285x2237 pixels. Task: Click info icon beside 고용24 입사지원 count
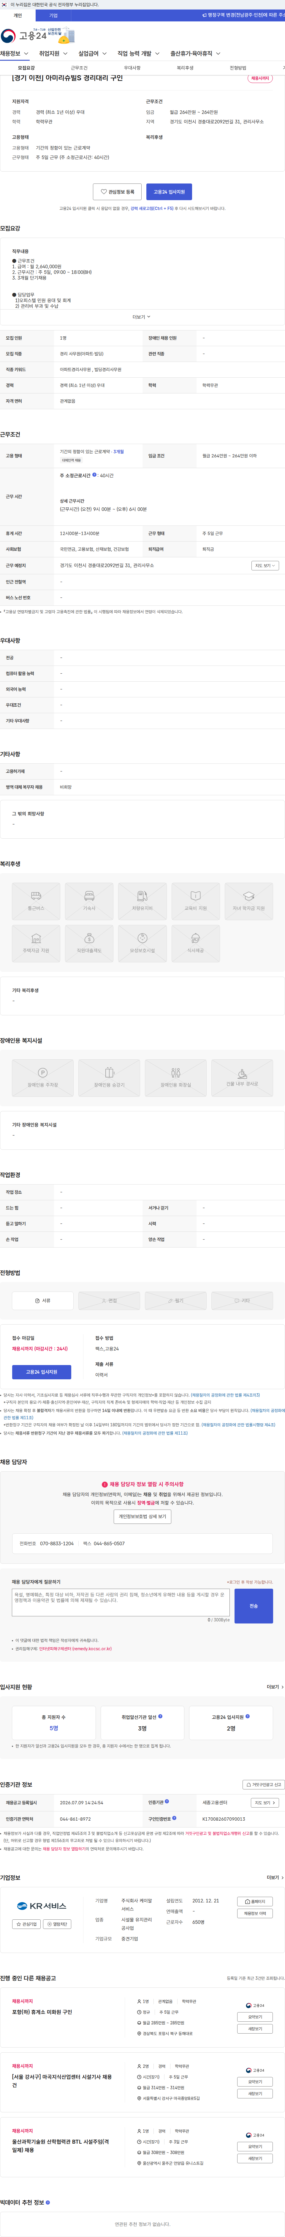click(x=248, y=1716)
